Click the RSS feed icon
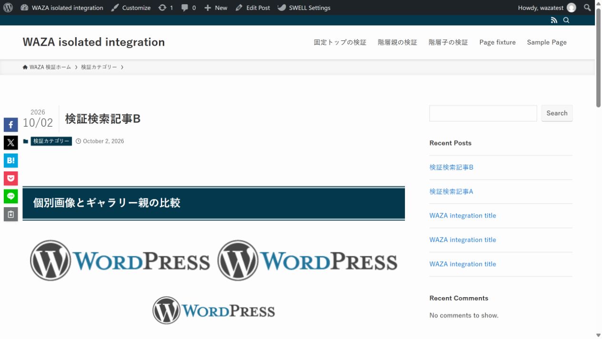 [x=554, y=20]
